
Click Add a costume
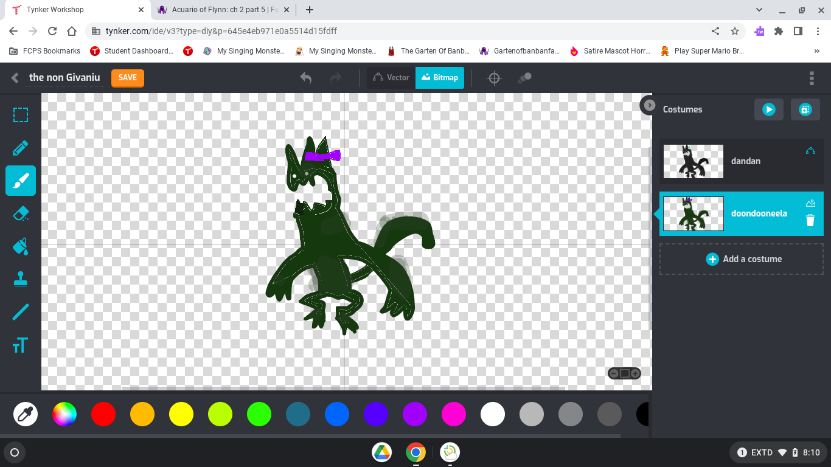coord(742,259)
